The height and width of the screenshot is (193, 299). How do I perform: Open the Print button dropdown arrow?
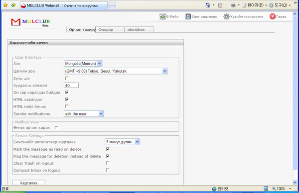tap(239, 5)
